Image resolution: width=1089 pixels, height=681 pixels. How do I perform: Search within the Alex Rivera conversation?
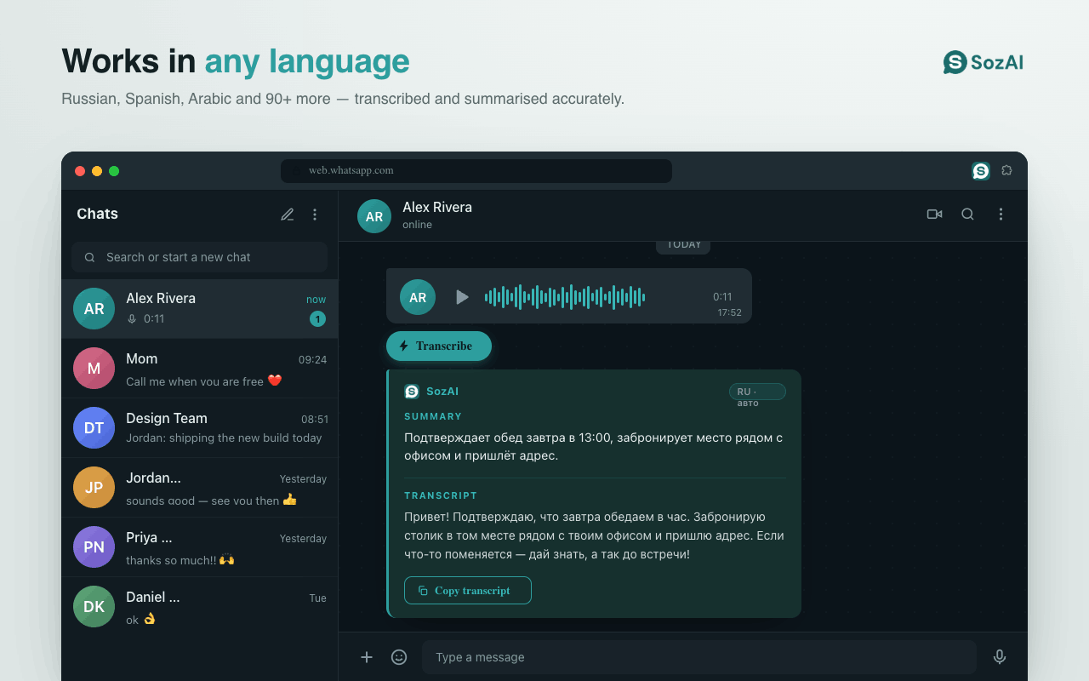click(967, 215)
